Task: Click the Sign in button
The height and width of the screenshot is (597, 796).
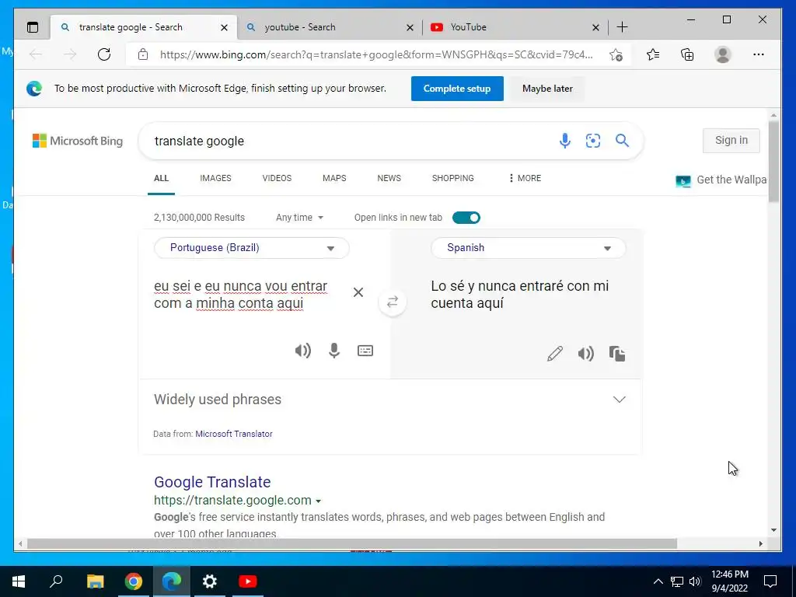Action: [x=731, y=140]
